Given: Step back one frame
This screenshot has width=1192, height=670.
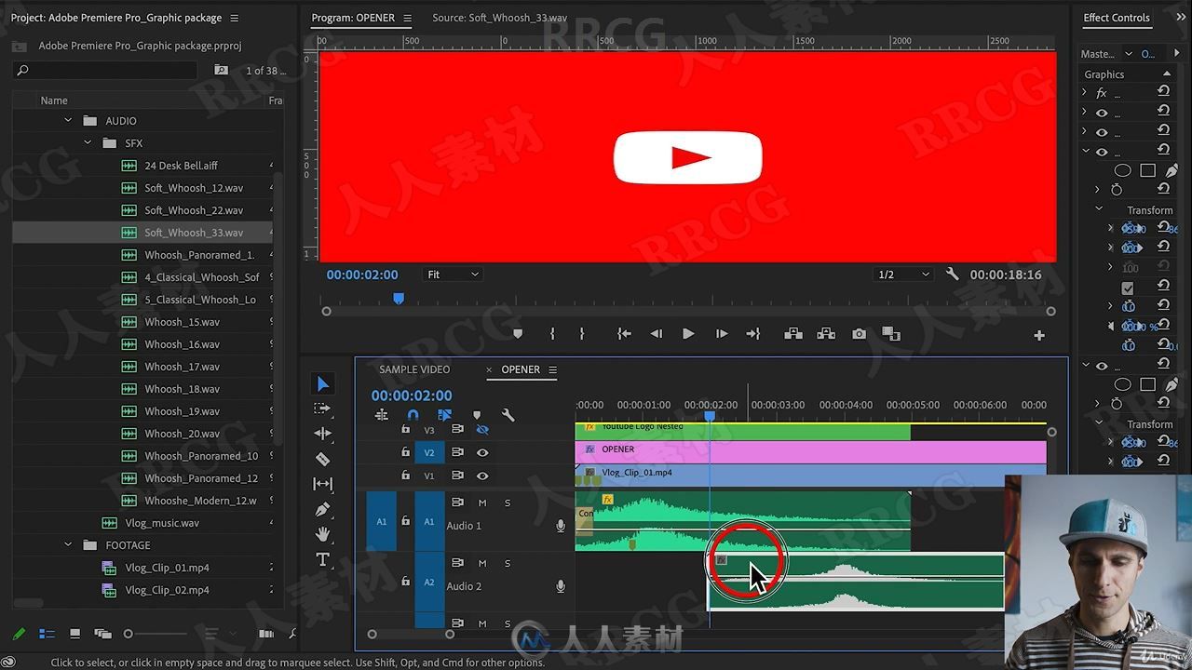Looking at the screenshot, I should 657,334.
